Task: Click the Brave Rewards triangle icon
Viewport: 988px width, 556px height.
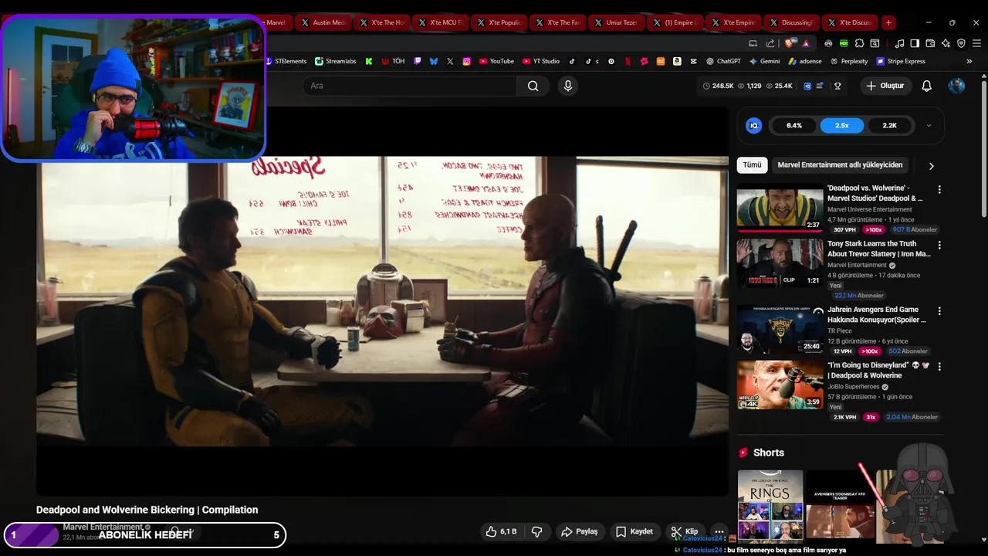Action: click(x=806, y=43)
